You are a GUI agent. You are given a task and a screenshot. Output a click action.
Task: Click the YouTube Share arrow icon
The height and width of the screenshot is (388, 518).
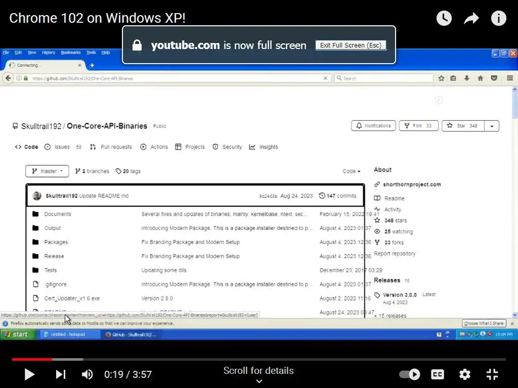tap(471, 18)
